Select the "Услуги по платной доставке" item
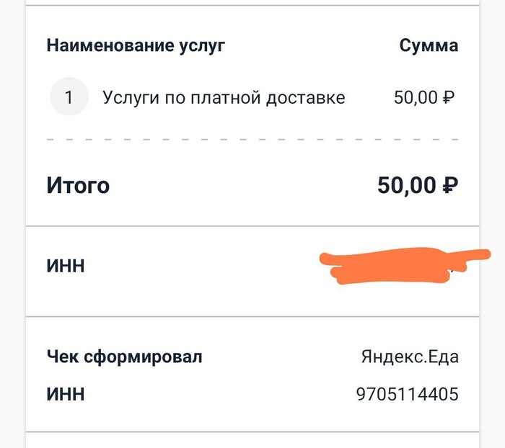505x448 pixels. click(x=224, y=98)
